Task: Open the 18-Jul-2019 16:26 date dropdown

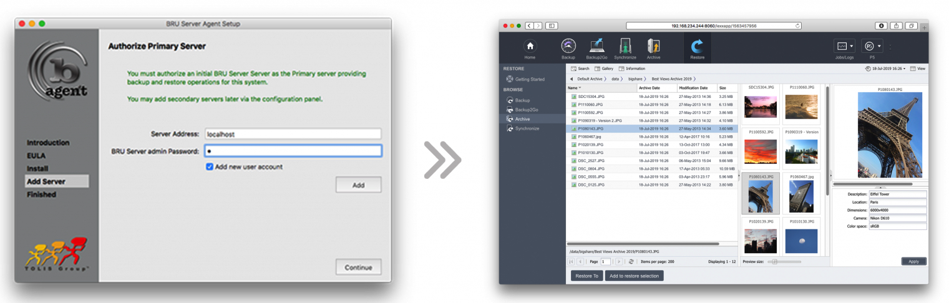Action: tap(887, 69)
